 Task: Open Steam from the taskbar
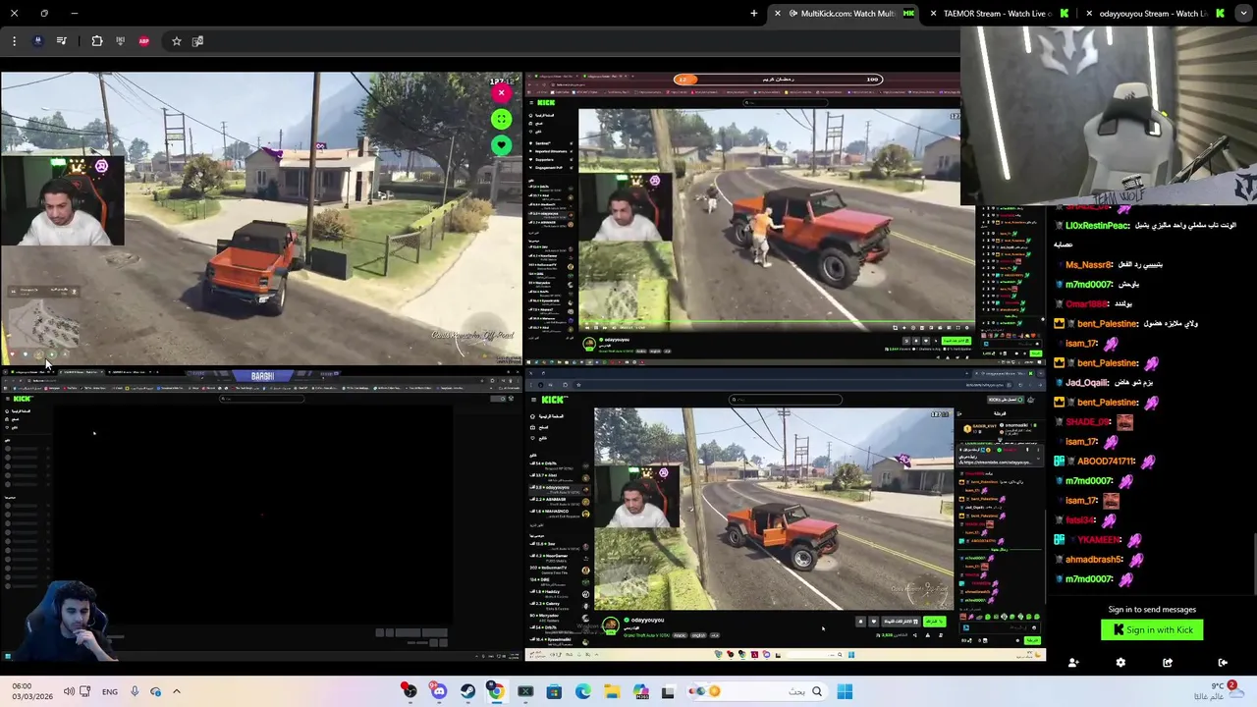[x=467, y=692]
